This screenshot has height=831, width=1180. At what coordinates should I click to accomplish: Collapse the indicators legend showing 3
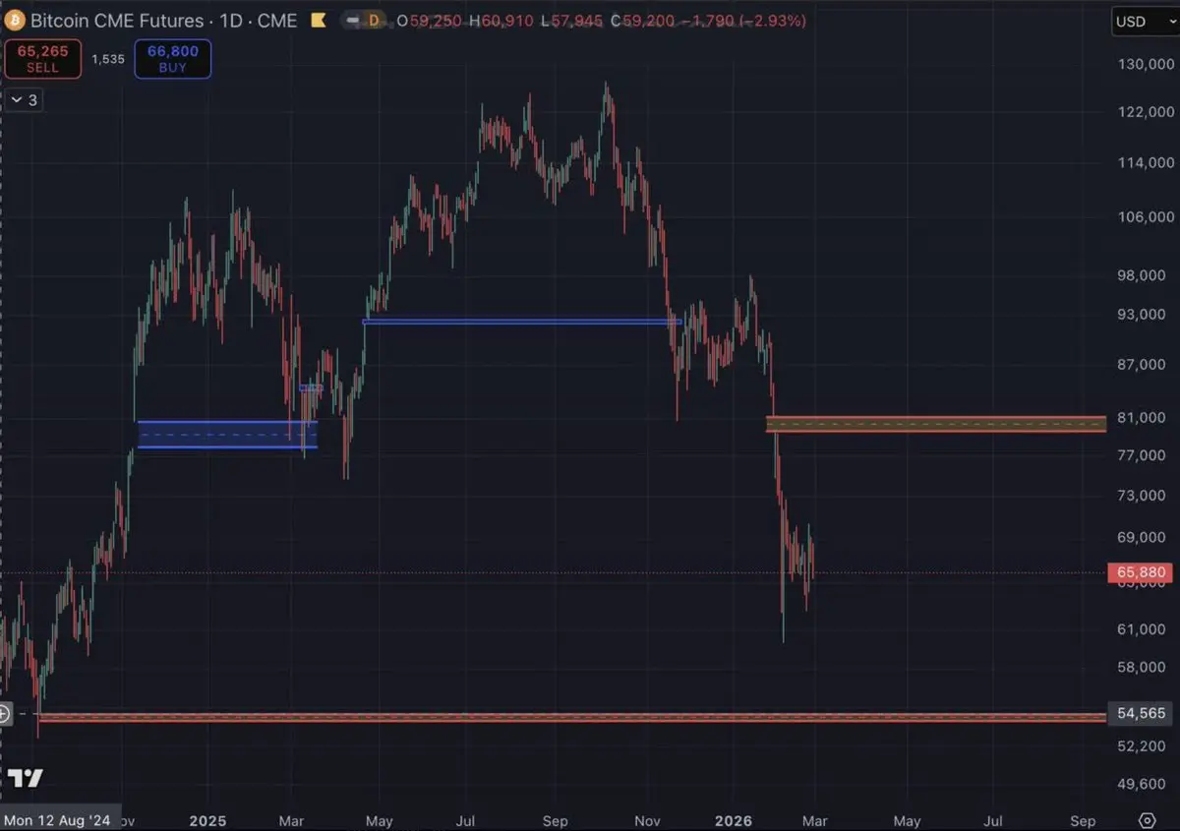24,100
